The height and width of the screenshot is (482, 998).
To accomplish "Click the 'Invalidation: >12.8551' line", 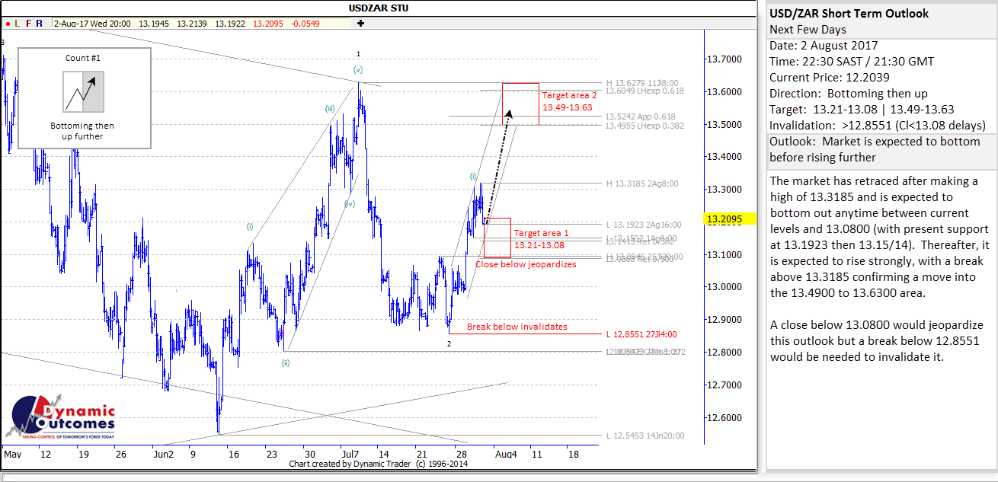I will tap(878, 126).
